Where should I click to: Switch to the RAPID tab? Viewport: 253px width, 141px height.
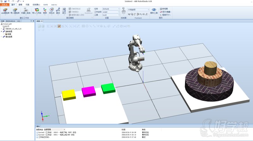(x=46, y=5)
